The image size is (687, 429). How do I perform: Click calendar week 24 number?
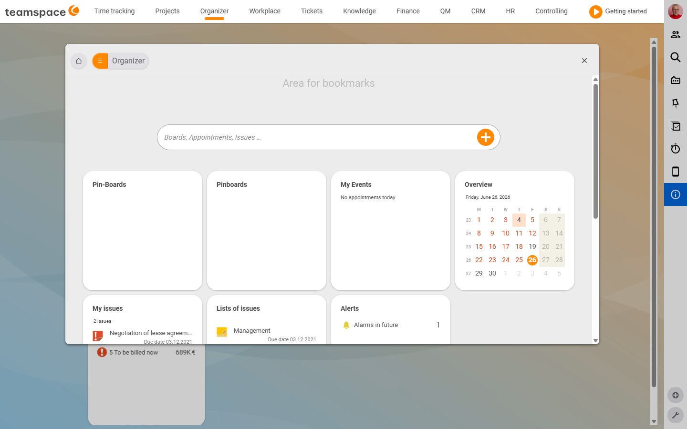(468, 234)
